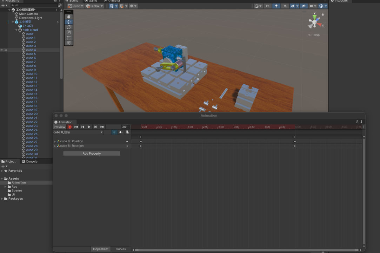Viewport: 380px width, 253px height.
Task: Go to next keyframe
Action: tap(96, 127)
